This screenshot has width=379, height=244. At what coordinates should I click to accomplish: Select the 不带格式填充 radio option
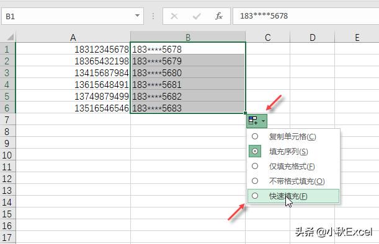pyautogui.click(x=255, y=181)
